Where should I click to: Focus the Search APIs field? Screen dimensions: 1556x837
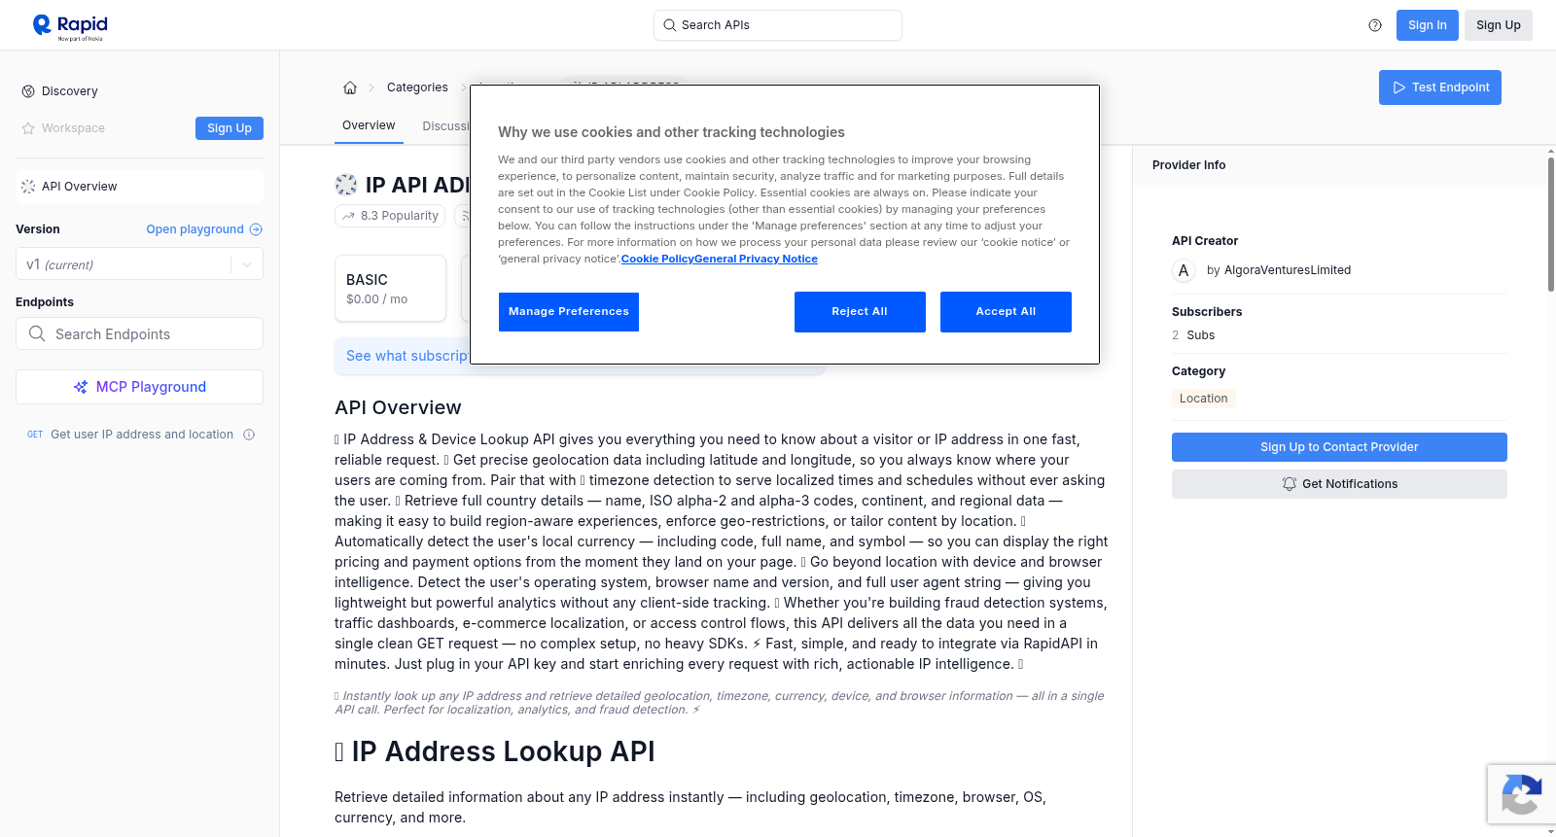(778, 25)
